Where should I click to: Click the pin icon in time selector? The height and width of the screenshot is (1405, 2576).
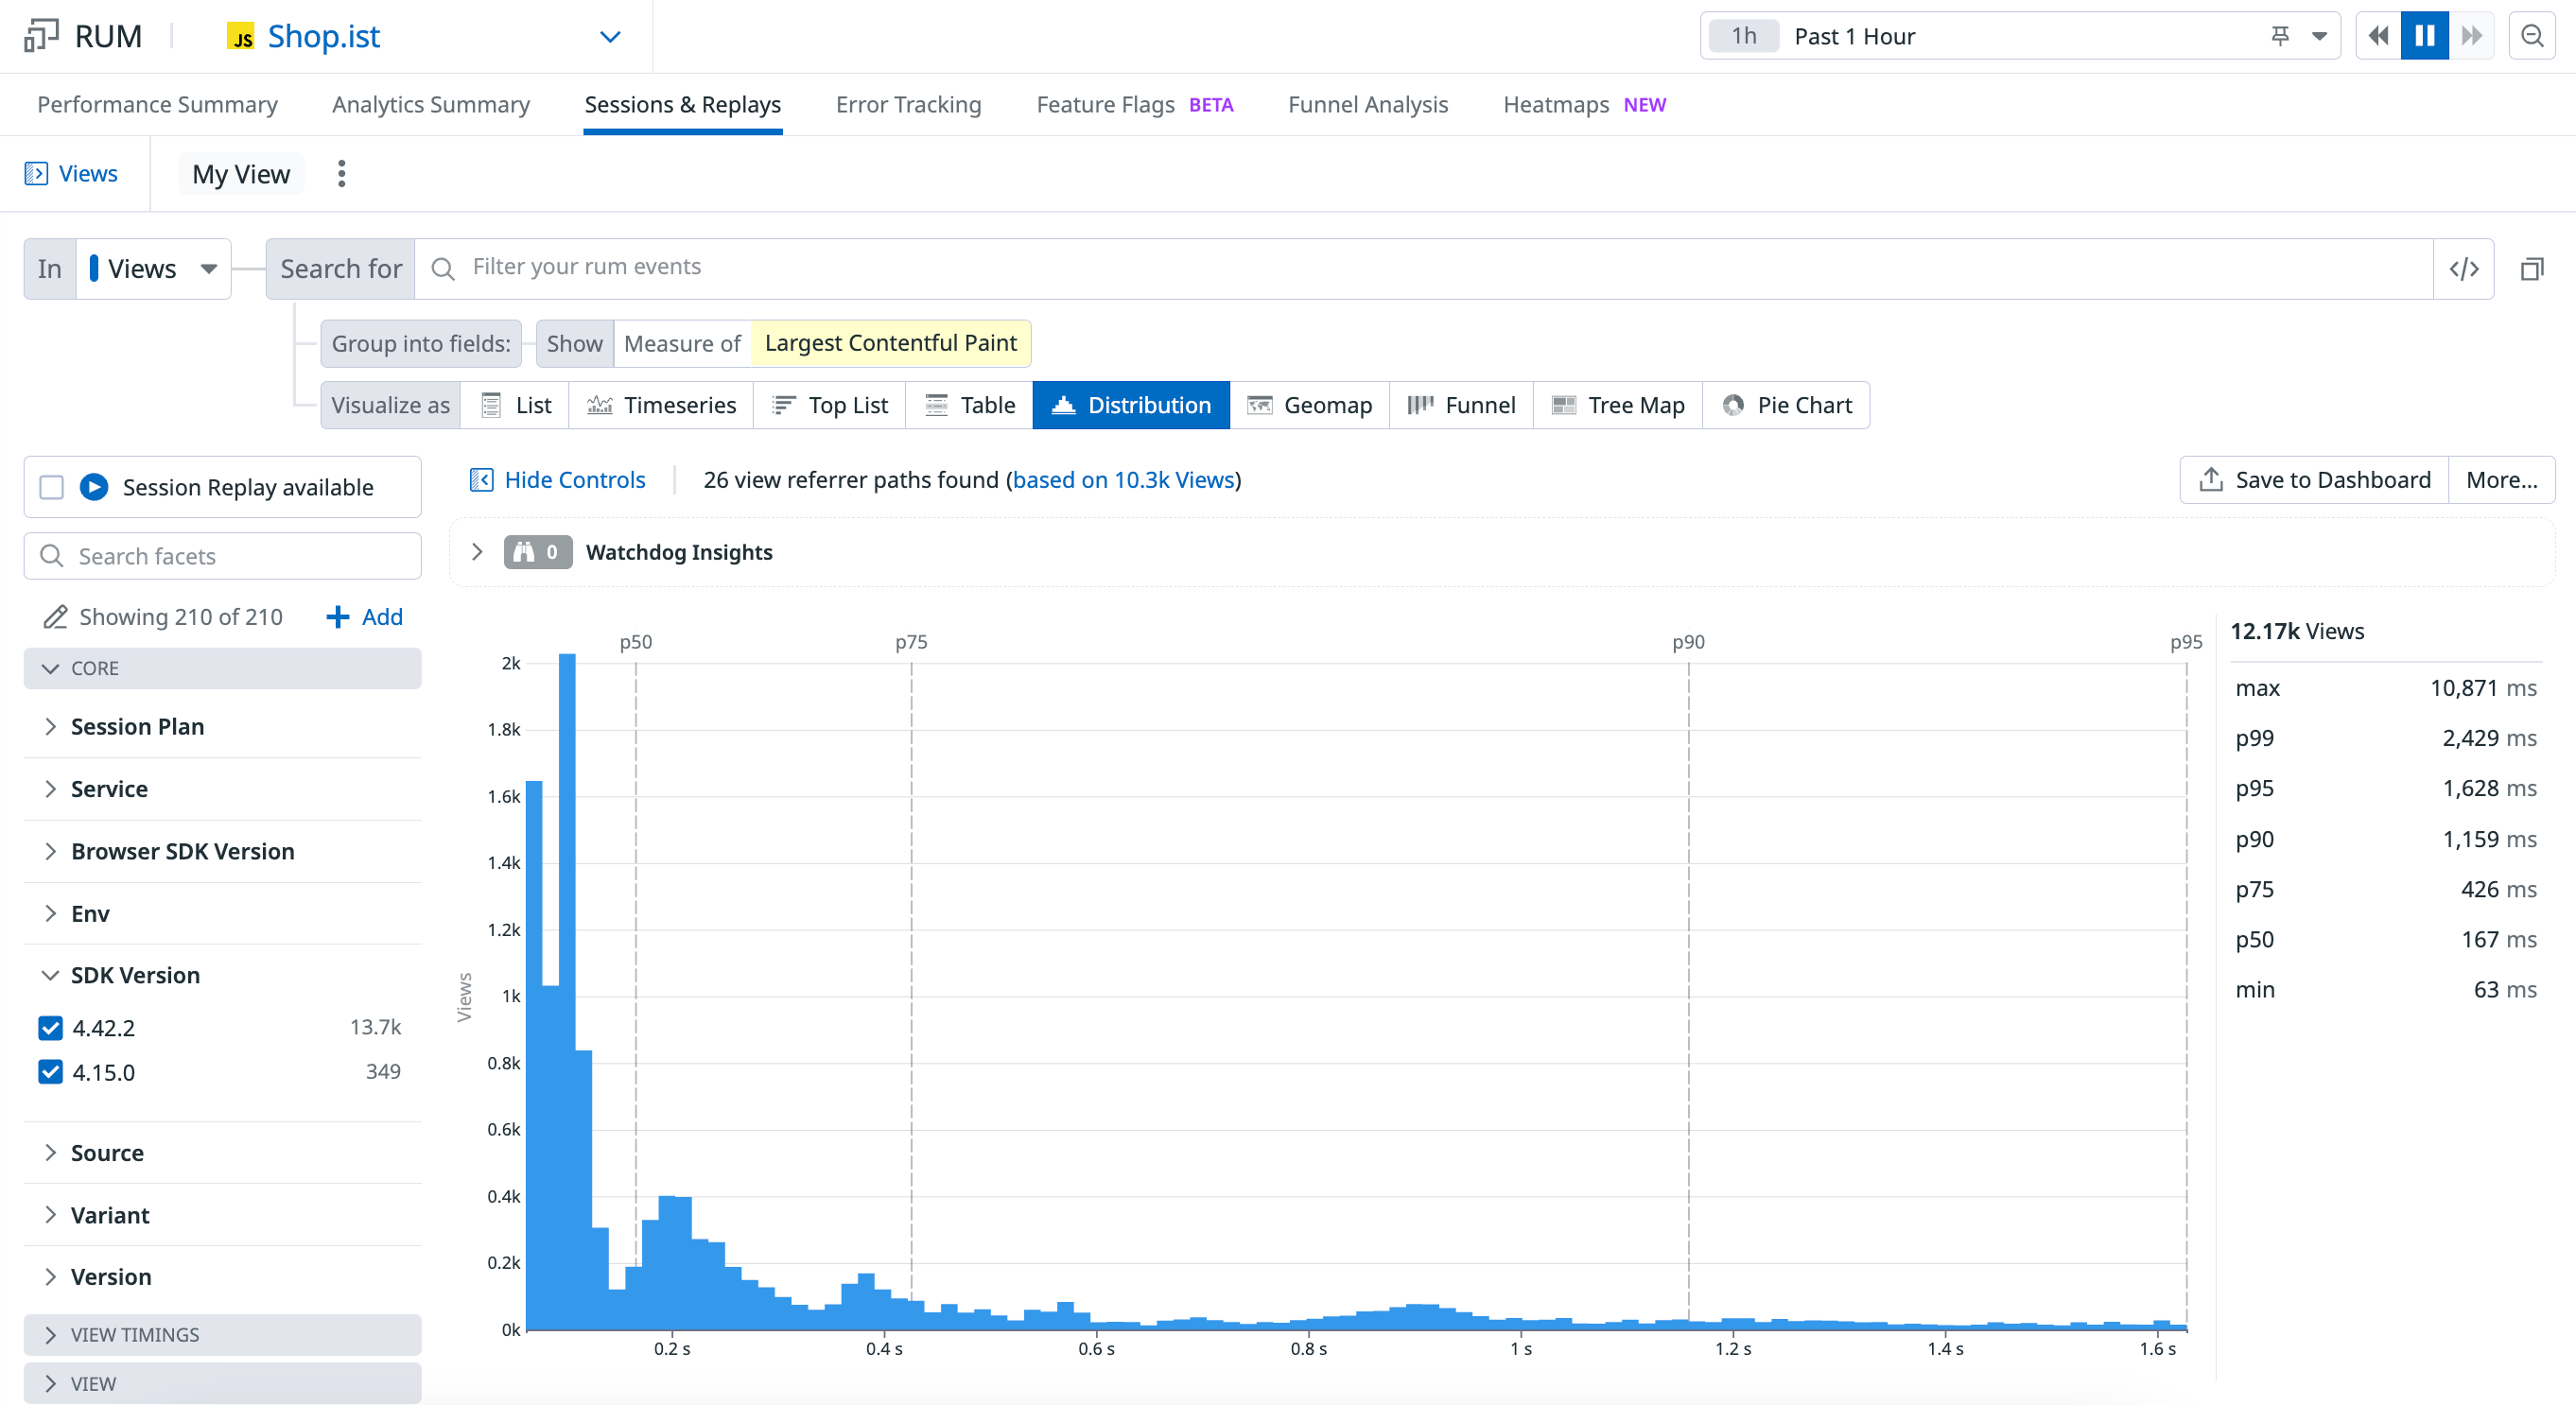pyautogui.click(x=2280, y=36)
